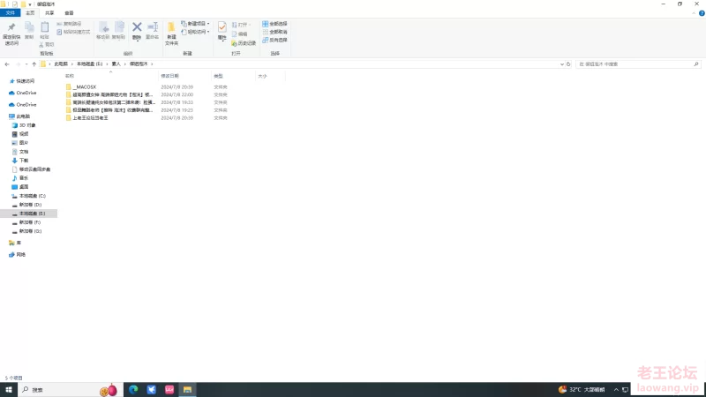
Task: Switch to the 查看 (View) ribbon tab
Action: tap(69, 13)
